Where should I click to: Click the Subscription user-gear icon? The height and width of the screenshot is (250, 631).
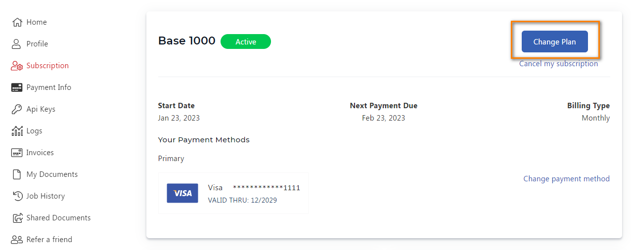point(17,66)
